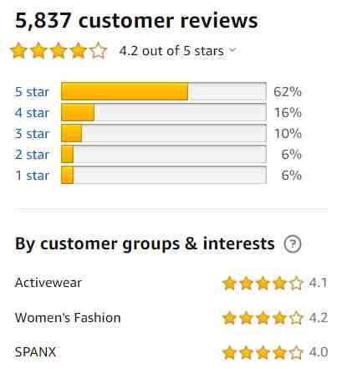
Task: Select the SPANX customer group
Action: 35,352
